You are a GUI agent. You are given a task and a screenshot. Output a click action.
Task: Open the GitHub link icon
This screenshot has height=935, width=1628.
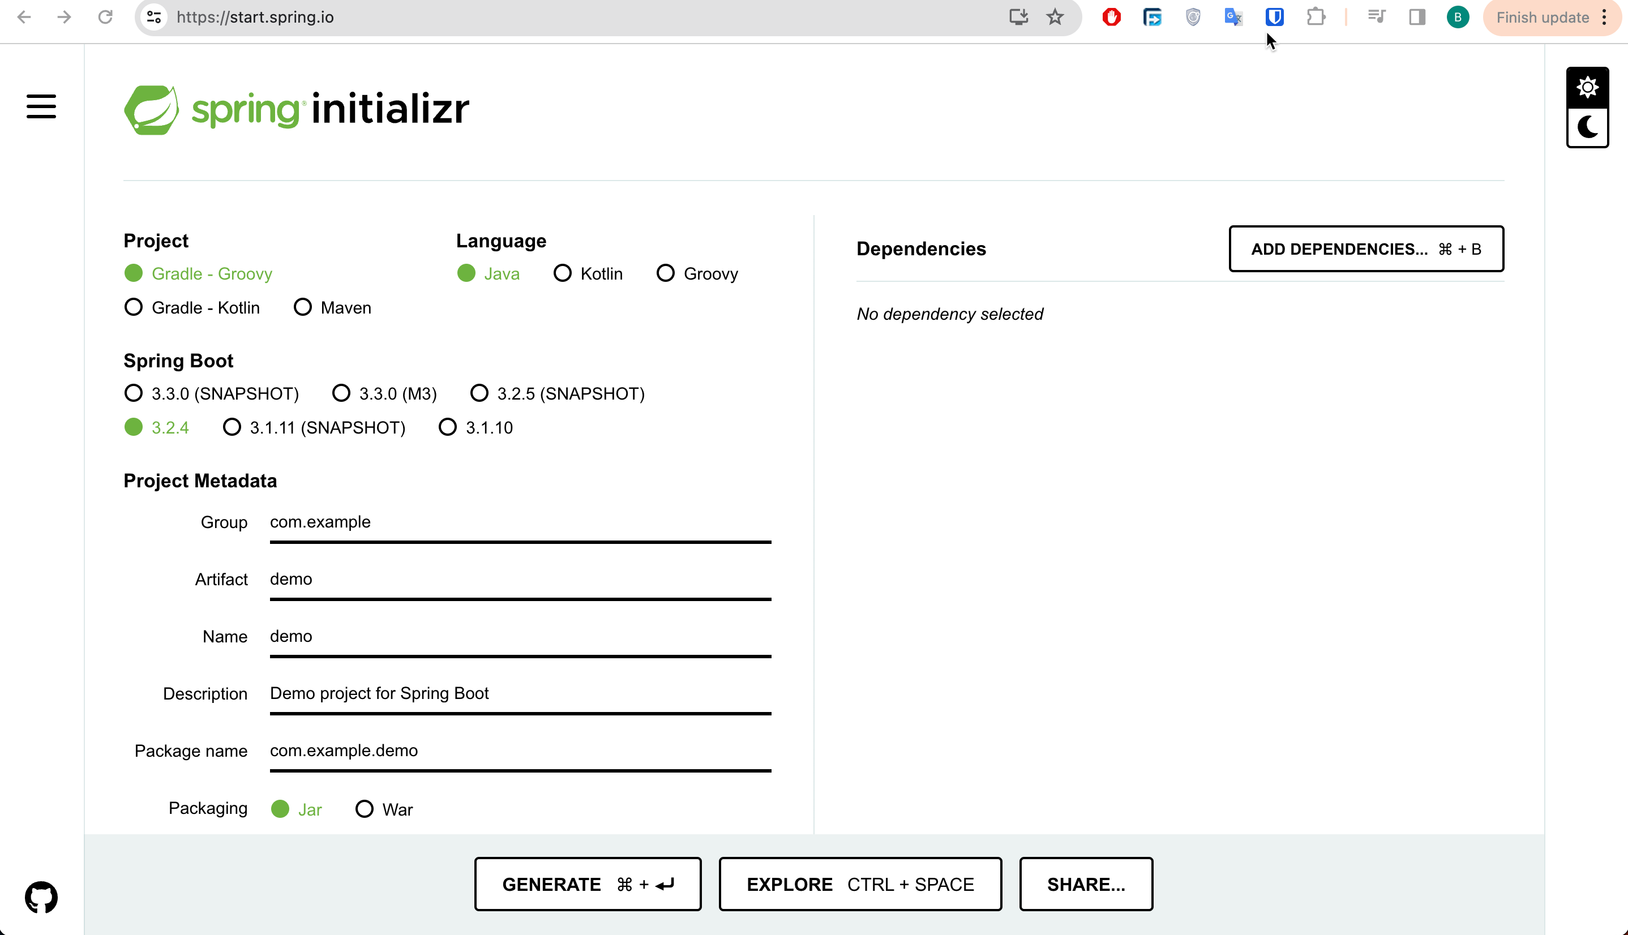[41, 897]
